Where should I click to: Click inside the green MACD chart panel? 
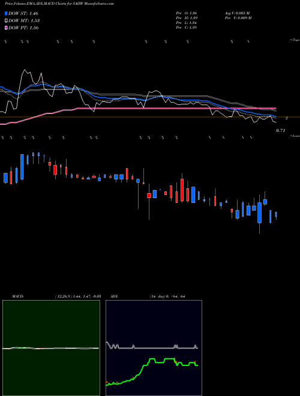click(51, 348)
